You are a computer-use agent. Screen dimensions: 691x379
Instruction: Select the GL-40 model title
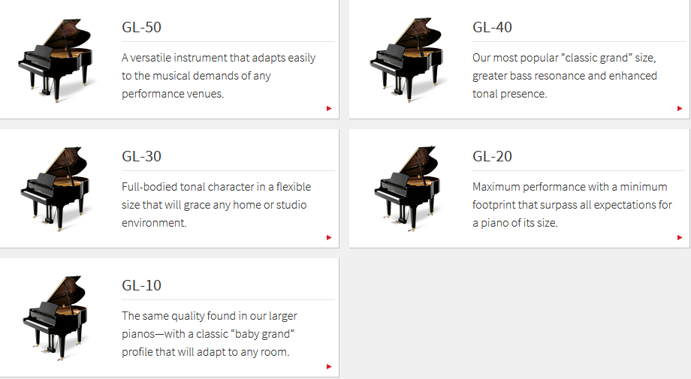tap(492, 27)
